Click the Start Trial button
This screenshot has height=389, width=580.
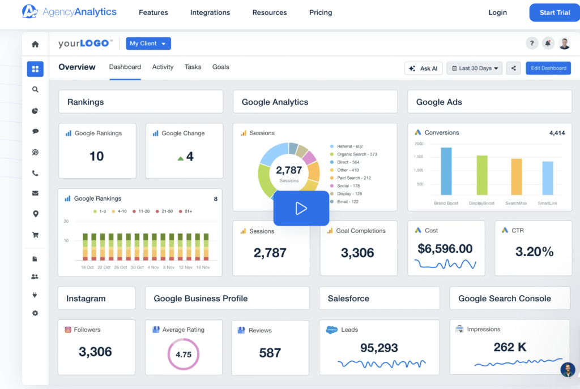pos(555,12)
